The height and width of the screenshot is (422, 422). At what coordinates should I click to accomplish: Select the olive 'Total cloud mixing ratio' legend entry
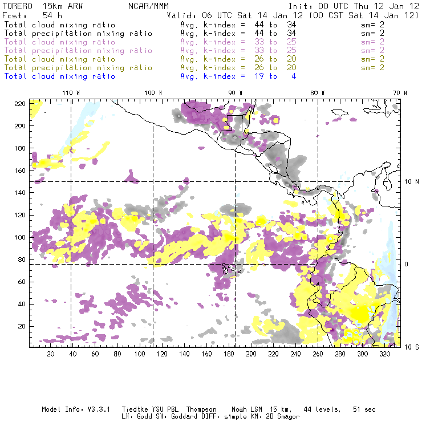point(60,59)
